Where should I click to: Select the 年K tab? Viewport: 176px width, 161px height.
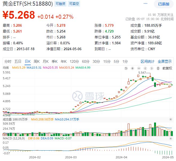pyautogui.click(x=64, y=61)
